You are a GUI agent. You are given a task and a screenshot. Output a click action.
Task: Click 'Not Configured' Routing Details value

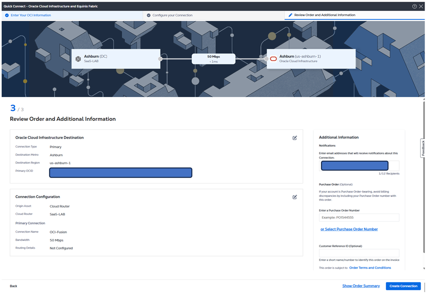(61, 248)
